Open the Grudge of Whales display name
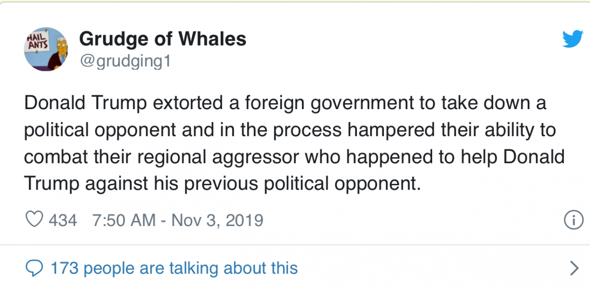Image resolution: width=590 pixels, height=287 pixels. click(162, 38)
